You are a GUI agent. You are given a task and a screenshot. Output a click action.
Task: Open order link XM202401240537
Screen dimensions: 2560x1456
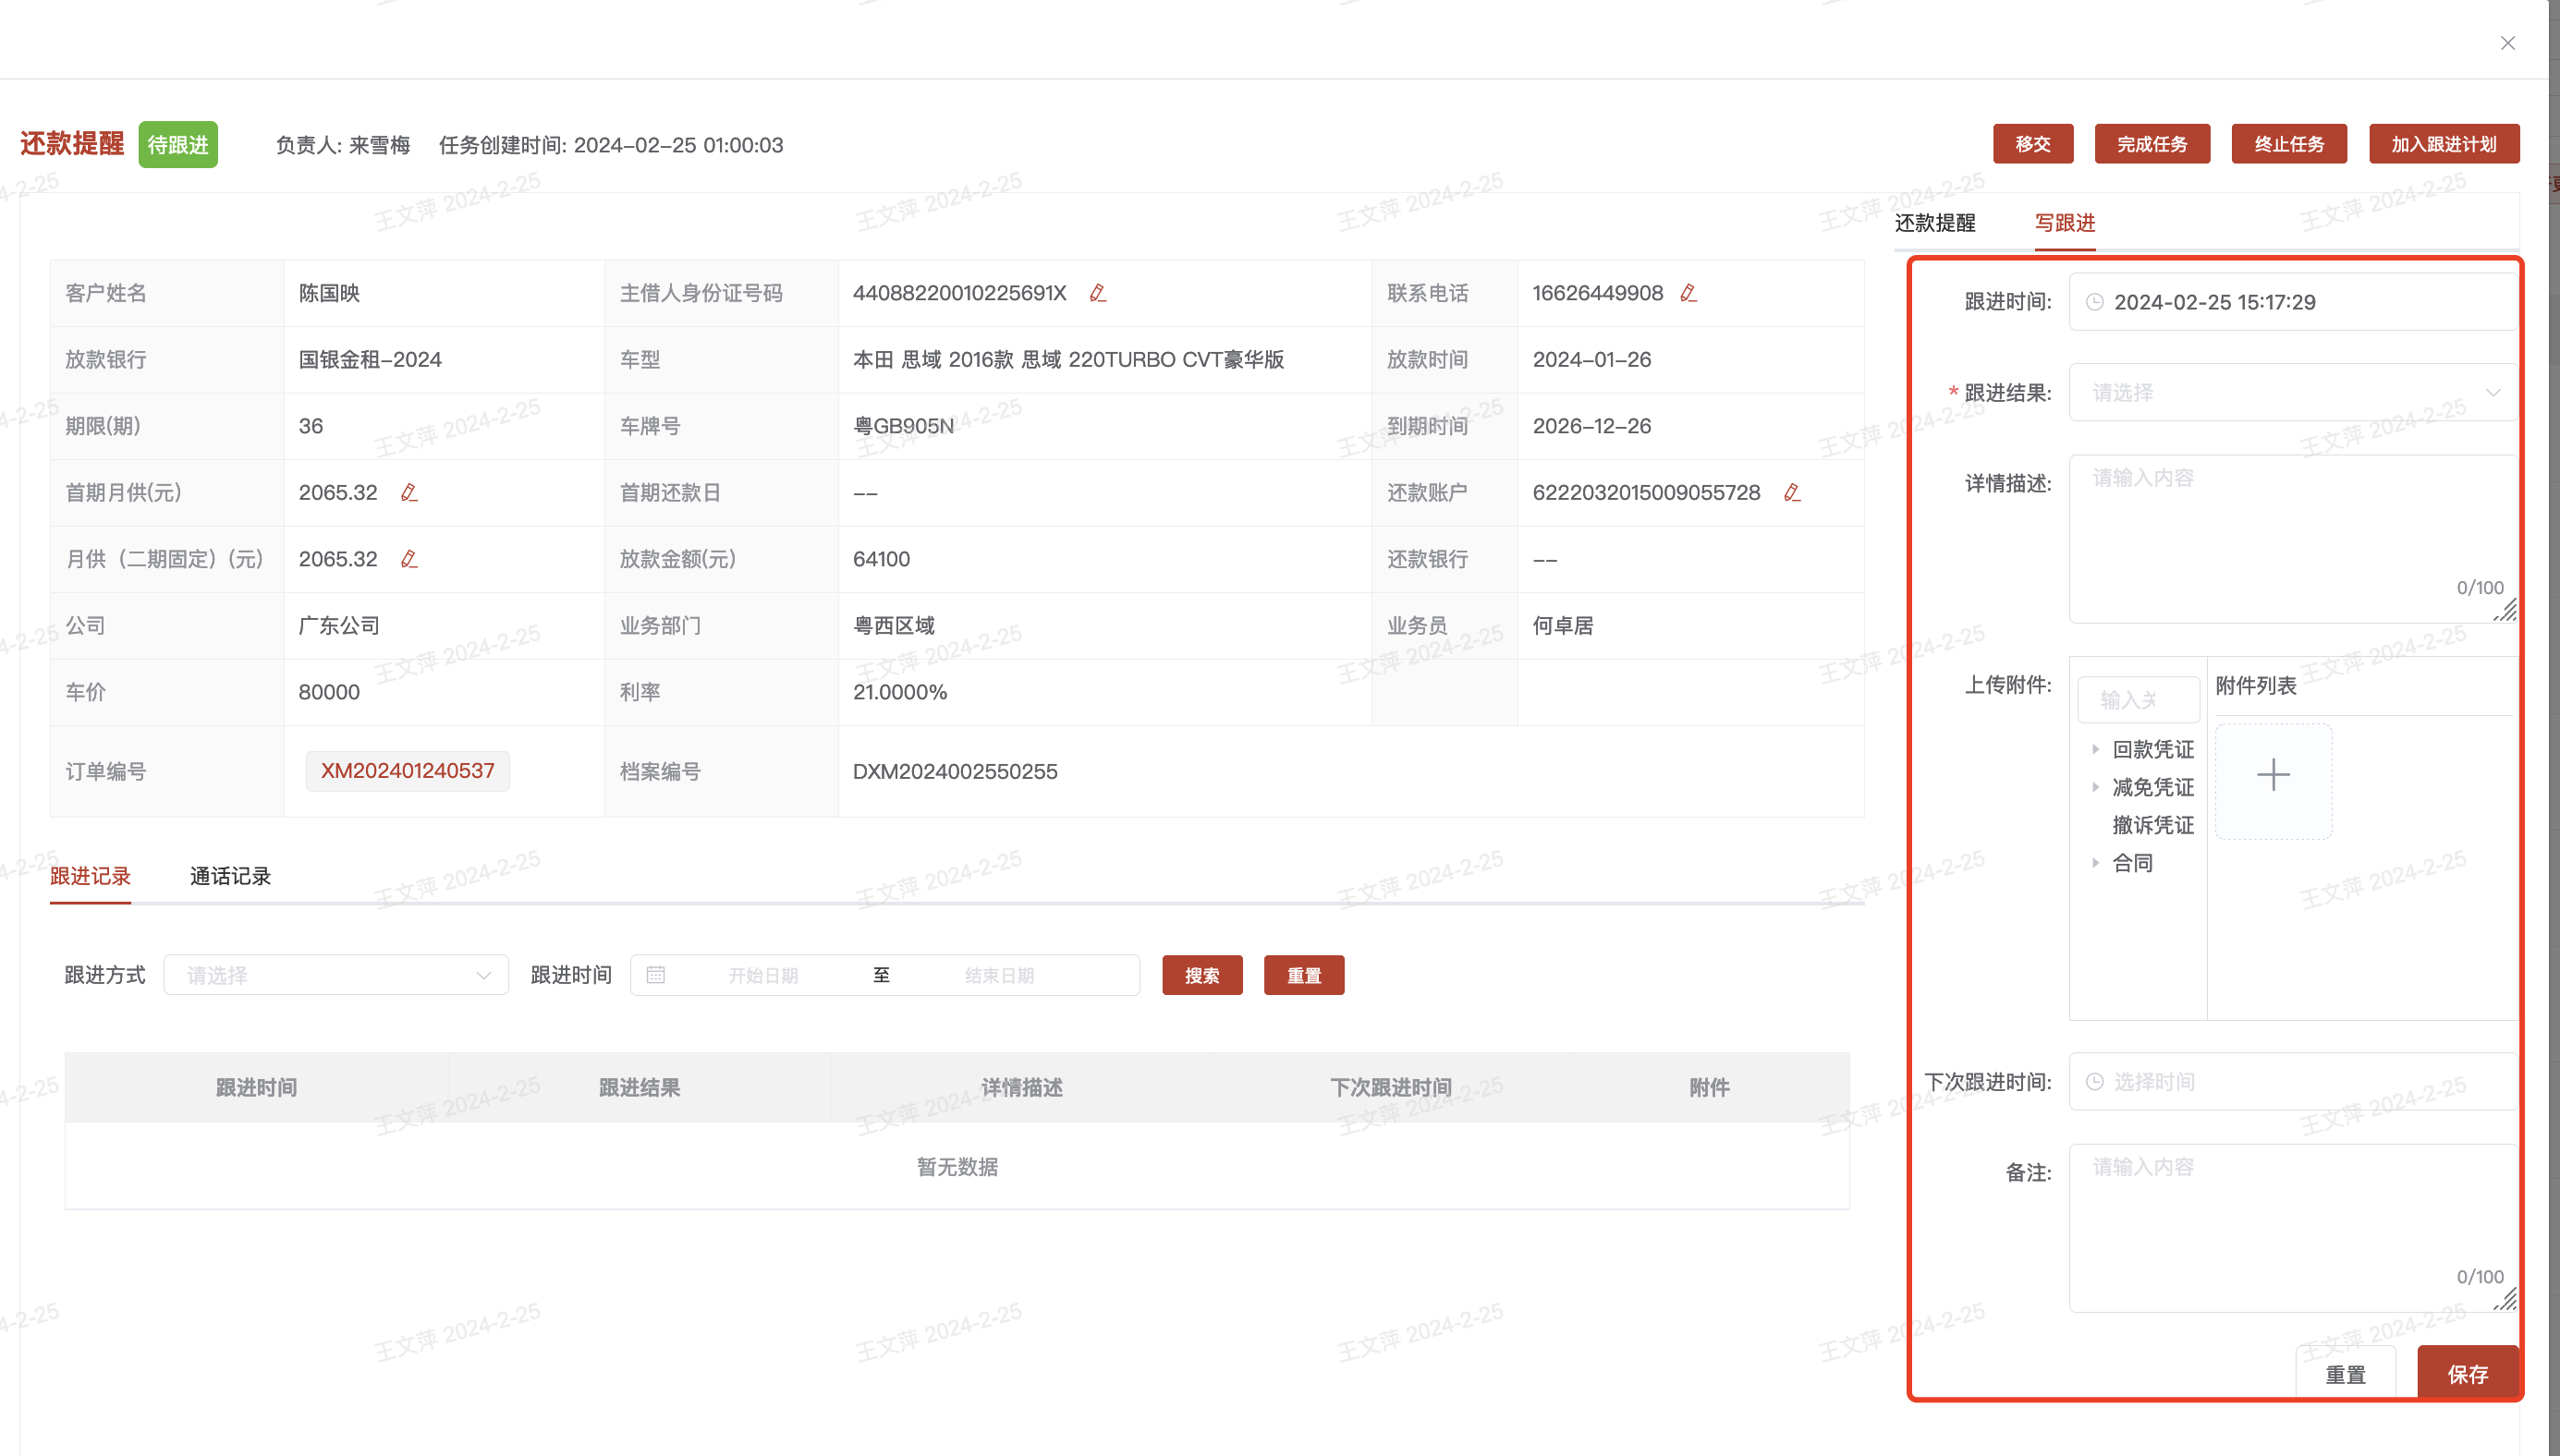pyautogui.click(x=408, y=771)
